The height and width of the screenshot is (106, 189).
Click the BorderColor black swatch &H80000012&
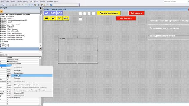point(8,62)
